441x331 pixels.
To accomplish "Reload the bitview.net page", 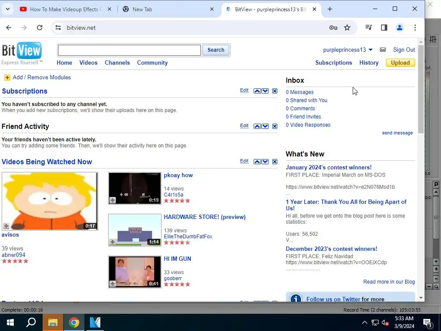I will click(40, 27).
